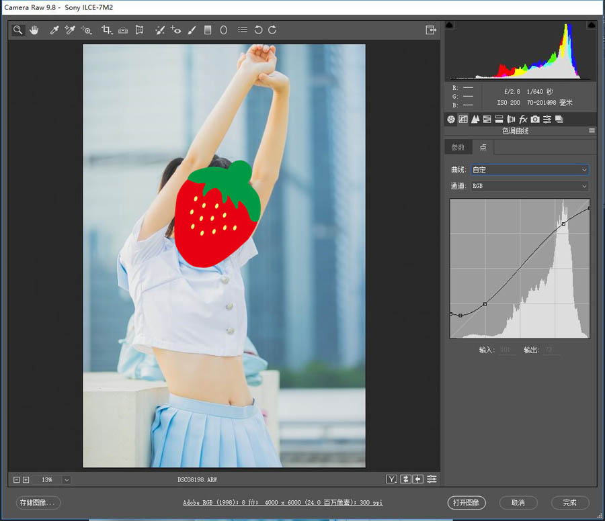Select the Graduated Filter tool
Viewport: 605px width, 521px height.
pyautogui.click(x=208, y=30)
